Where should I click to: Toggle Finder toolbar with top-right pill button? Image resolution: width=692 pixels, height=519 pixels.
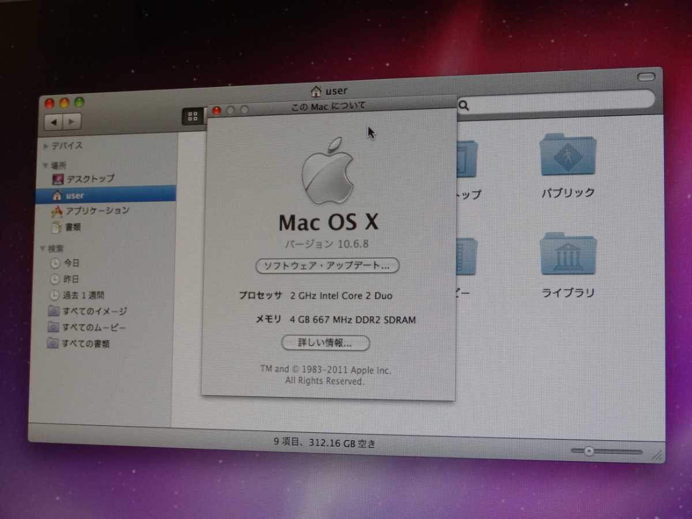pyautogui.click(x=646, y=77)
